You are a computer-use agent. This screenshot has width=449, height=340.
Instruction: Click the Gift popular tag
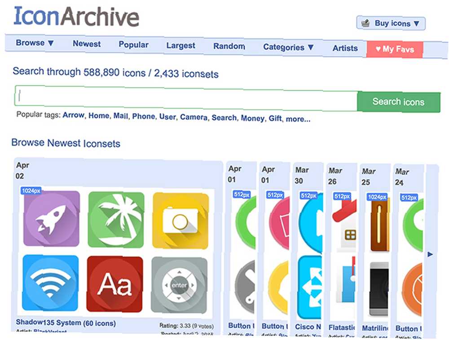(x=275, y=118)
